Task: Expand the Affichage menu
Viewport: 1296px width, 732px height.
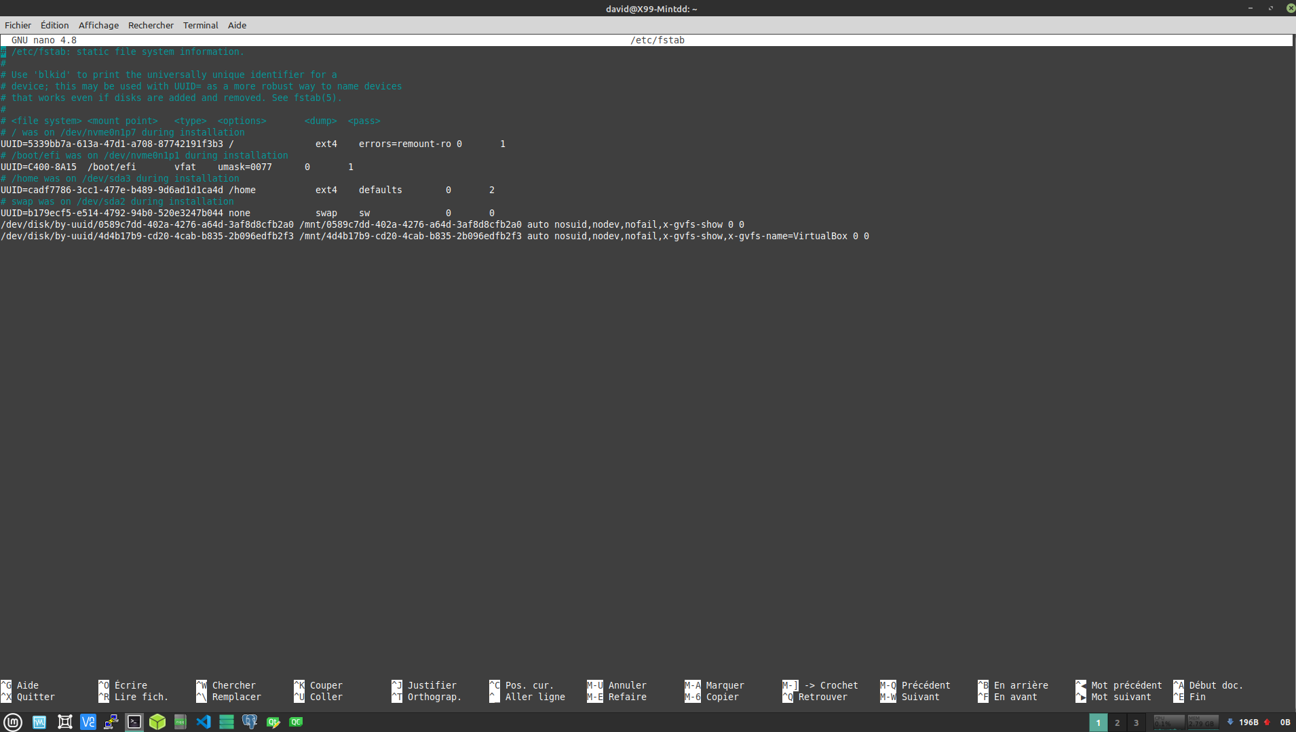Action: pyautogui.click(x=98, y=25)
